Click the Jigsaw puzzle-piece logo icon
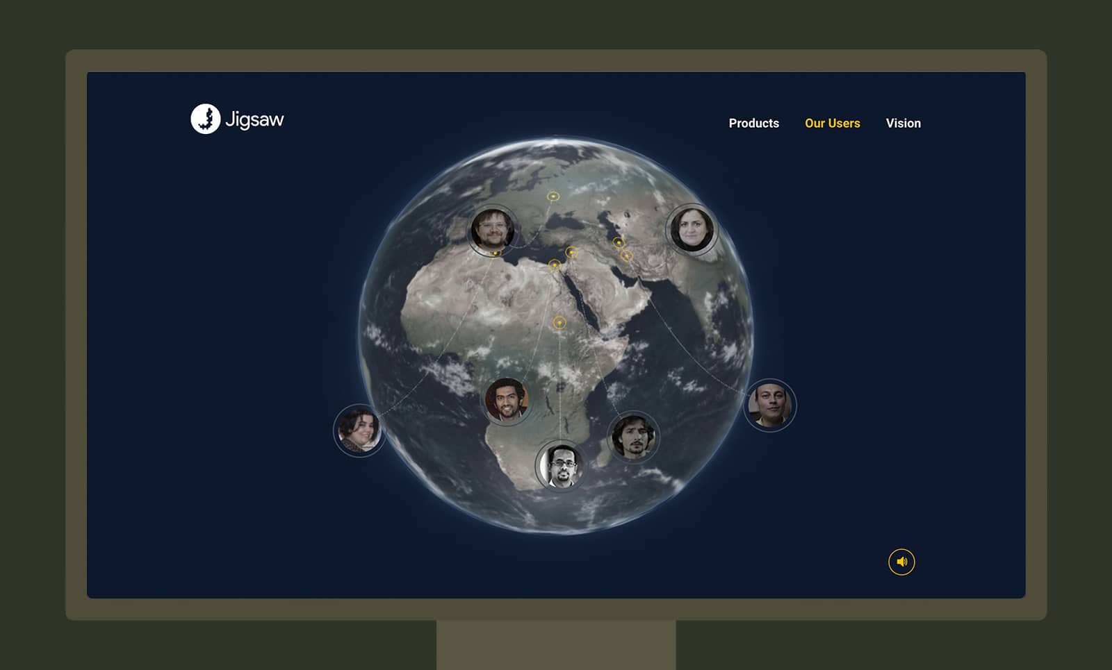The height and width of the screenshot is (670, 1112). pyautogui.click(x=205, y=119)
